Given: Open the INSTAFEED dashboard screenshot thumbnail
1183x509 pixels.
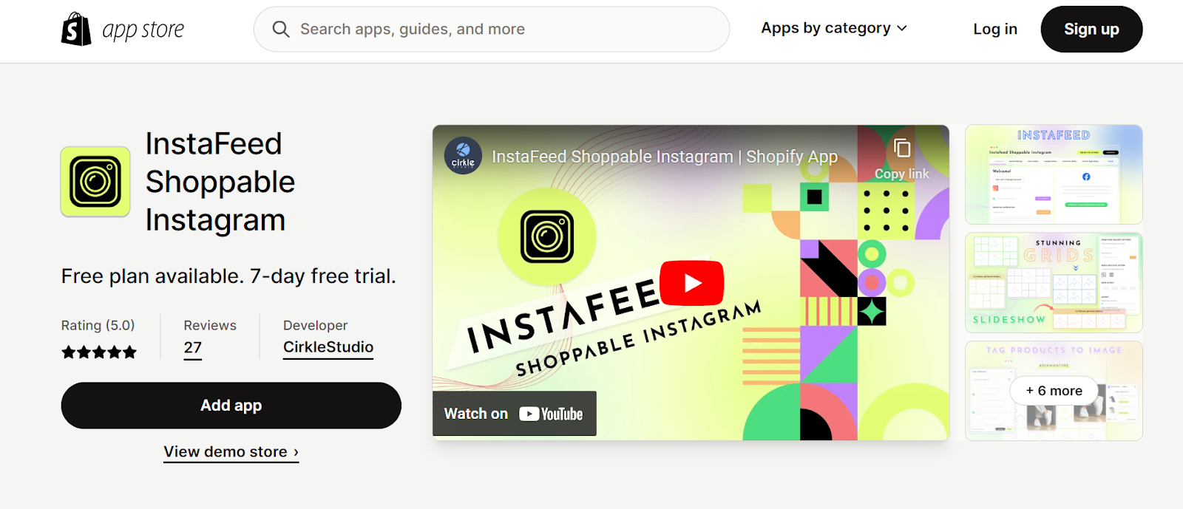Looking at the screenshot, I should click(x=1054, y=174).
